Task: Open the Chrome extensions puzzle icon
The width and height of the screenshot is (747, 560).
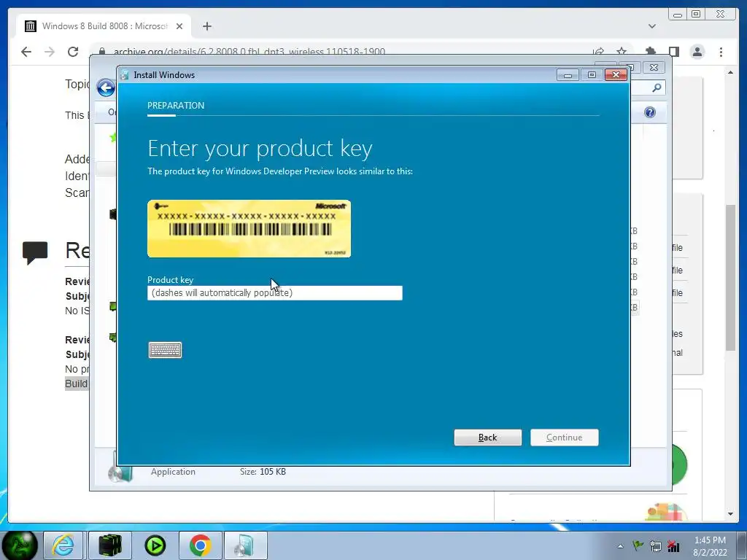Action: (x=650, y=52)
